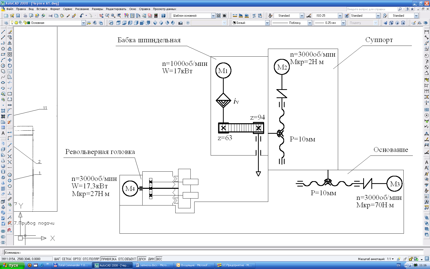Switch to 1С:Предприятие taskbar button
This screenshot has width=430, height=269.
235,265
